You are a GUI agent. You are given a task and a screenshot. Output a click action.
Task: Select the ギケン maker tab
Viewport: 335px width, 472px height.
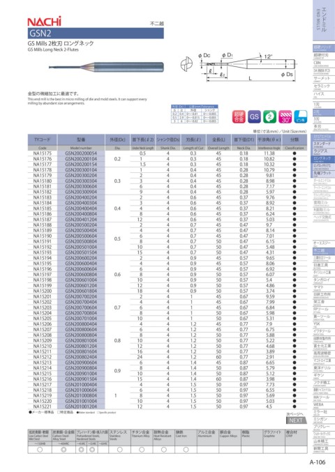[x=324, y=376]
